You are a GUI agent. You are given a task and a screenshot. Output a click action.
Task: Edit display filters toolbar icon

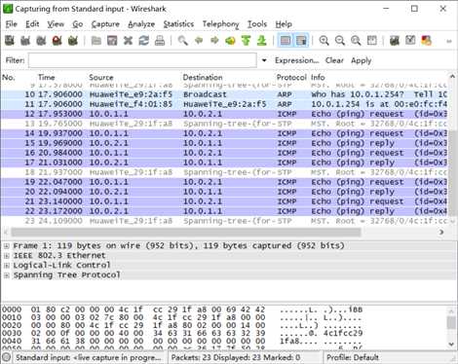[410, 41]
